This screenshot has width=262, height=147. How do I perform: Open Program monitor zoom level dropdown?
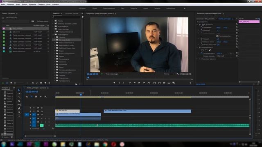pyautogui.click(x=114, y=74)
